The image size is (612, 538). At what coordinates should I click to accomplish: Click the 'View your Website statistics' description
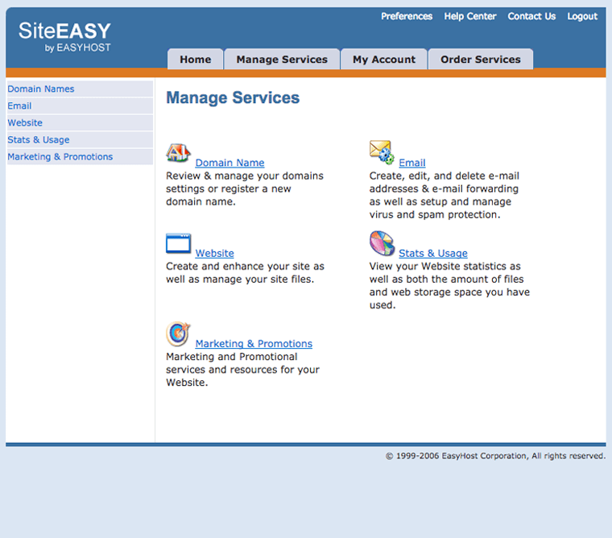coord(449,286)
